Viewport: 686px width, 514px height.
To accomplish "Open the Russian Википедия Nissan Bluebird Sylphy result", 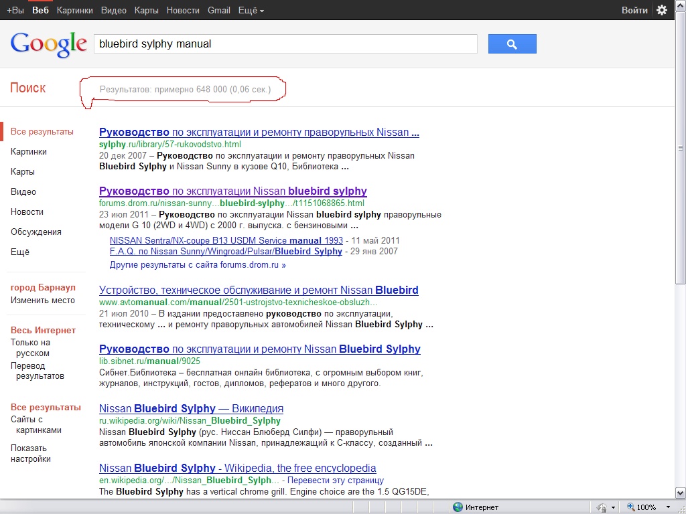I will click(191, 409).
